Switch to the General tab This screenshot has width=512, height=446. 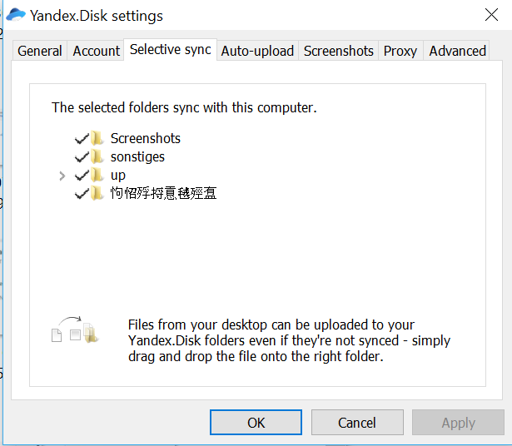pyautogui.click(x=40, y=51)
